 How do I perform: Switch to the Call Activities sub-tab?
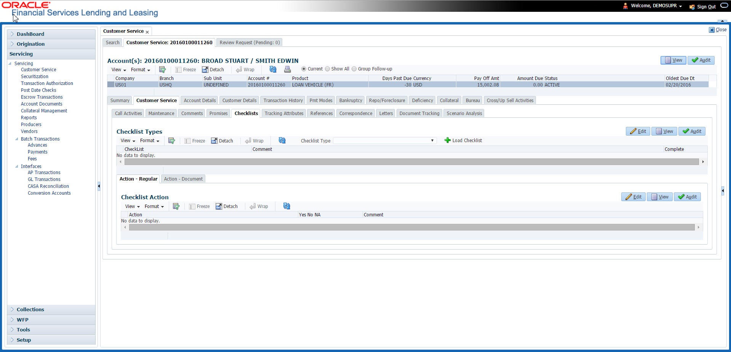[x=128, y=113]
